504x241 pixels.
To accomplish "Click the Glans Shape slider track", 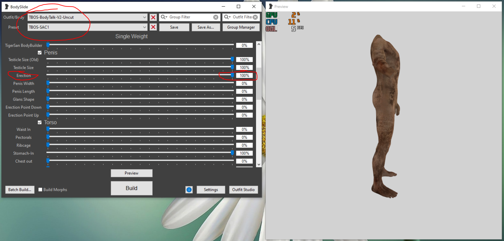I will tap(140, 98).
